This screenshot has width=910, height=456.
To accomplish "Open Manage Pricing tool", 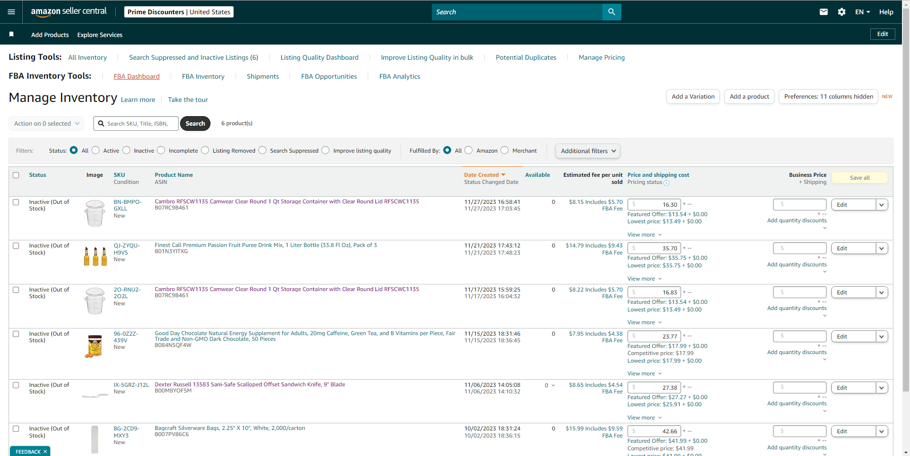I will [601, 57].
